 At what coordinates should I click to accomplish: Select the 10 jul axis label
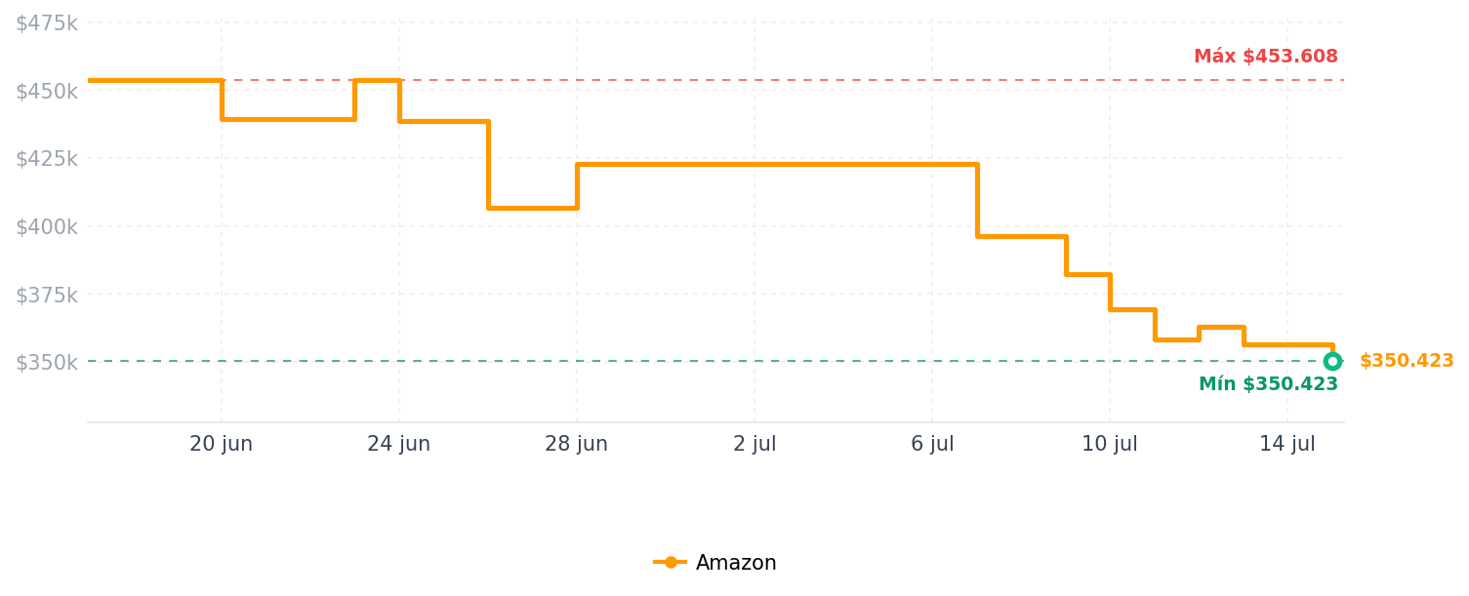click(x=1110, y=444)
